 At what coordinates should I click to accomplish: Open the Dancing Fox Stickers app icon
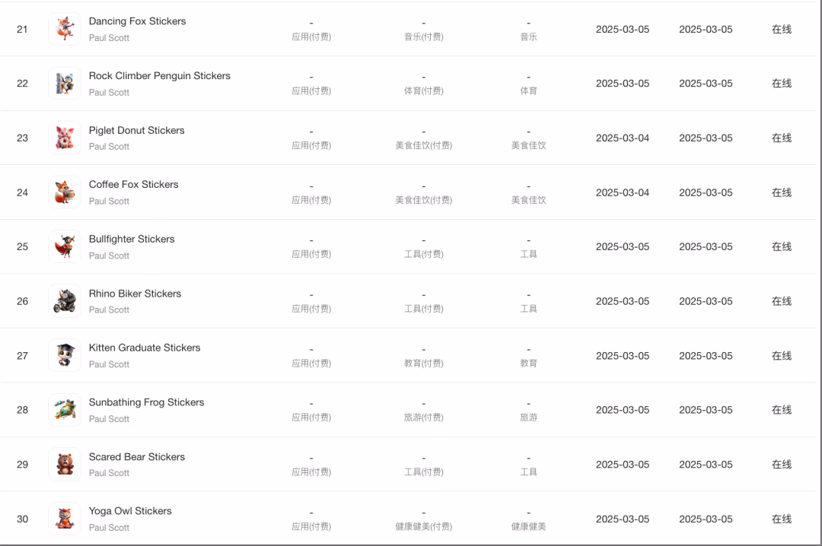[x=65, y=29]
